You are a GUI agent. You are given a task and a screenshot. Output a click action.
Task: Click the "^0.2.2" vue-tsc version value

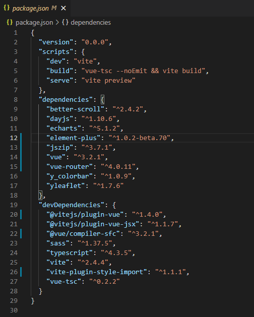click(104, 282)
